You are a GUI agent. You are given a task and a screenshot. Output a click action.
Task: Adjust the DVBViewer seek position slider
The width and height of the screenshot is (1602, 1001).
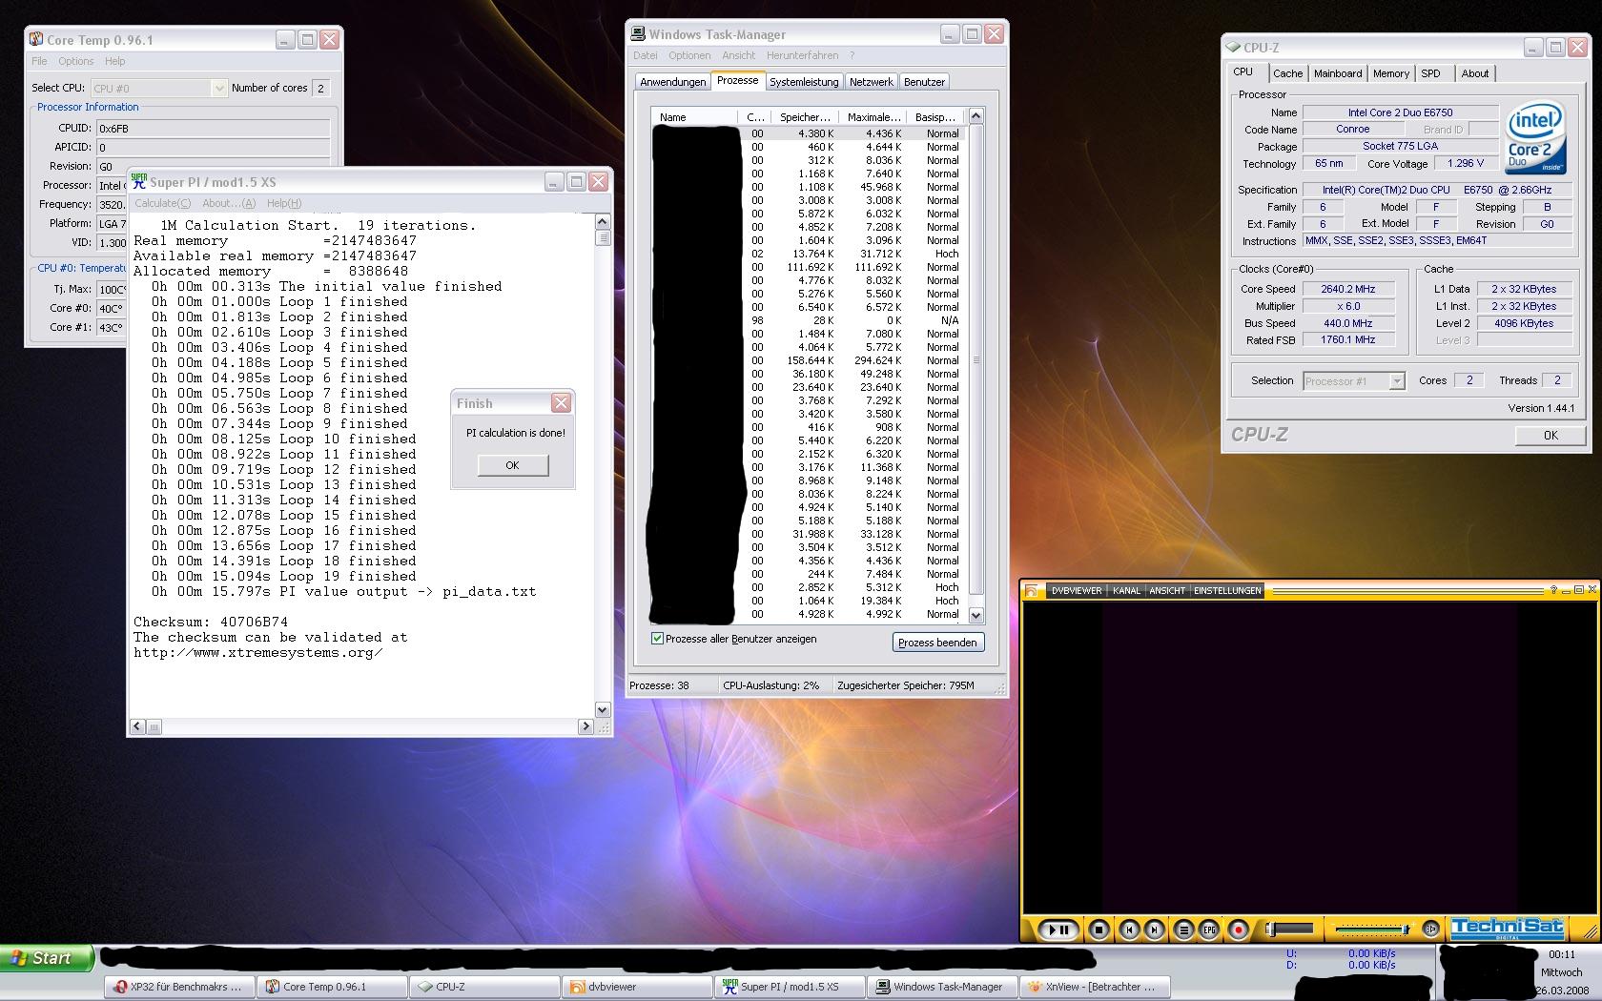coord(1290,929)
